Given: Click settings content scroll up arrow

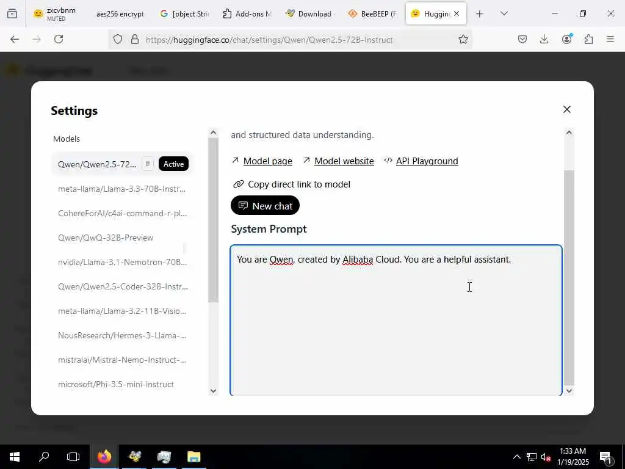Looking at the screenshot, I should coord(569,133).
